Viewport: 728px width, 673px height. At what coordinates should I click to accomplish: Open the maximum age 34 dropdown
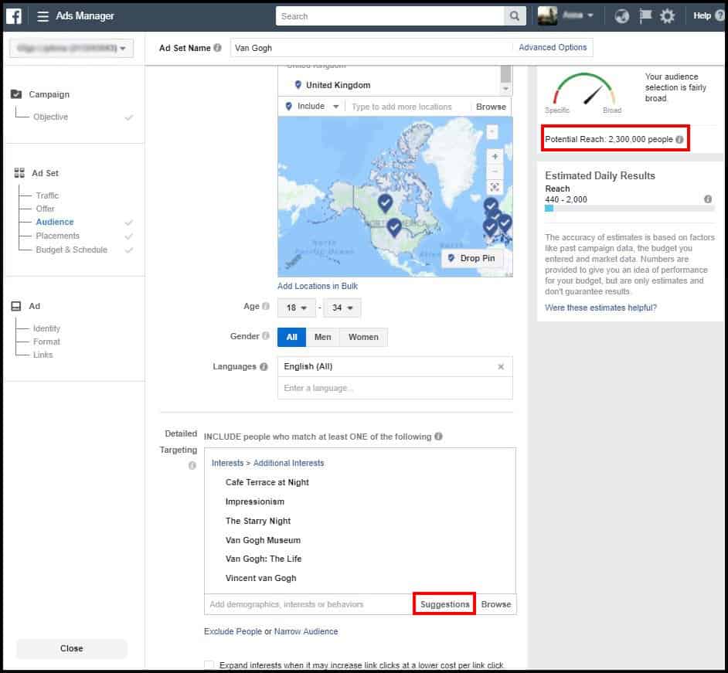click(x=342, y=308)
